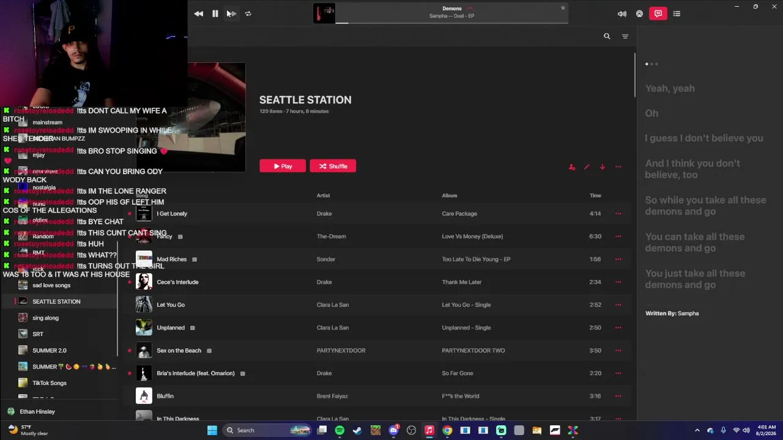Viewport: 783px width, 440px height.
Task: Jump to lyric "I guess I don't believe you"
Action: (704, 138)
